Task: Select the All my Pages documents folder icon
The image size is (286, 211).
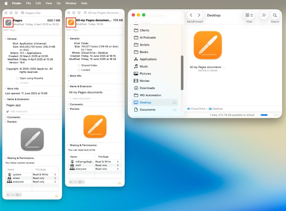Action: [208, 45]
